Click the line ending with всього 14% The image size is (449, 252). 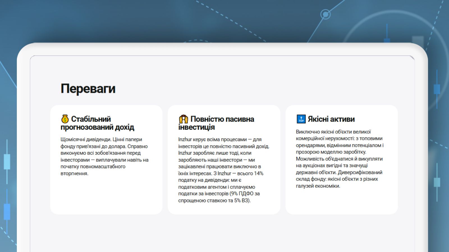(x=221, y=173)
